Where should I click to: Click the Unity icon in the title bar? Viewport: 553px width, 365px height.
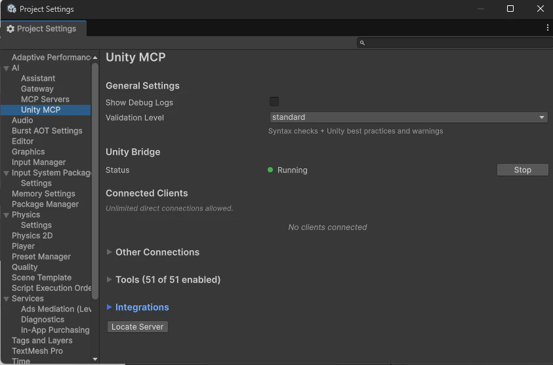[12, 9]
